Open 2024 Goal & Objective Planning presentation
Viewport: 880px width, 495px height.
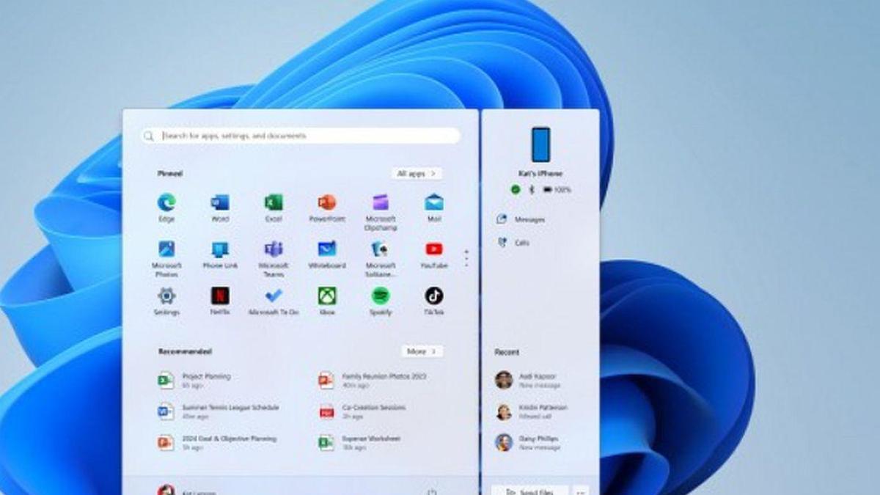coord(216,442)
